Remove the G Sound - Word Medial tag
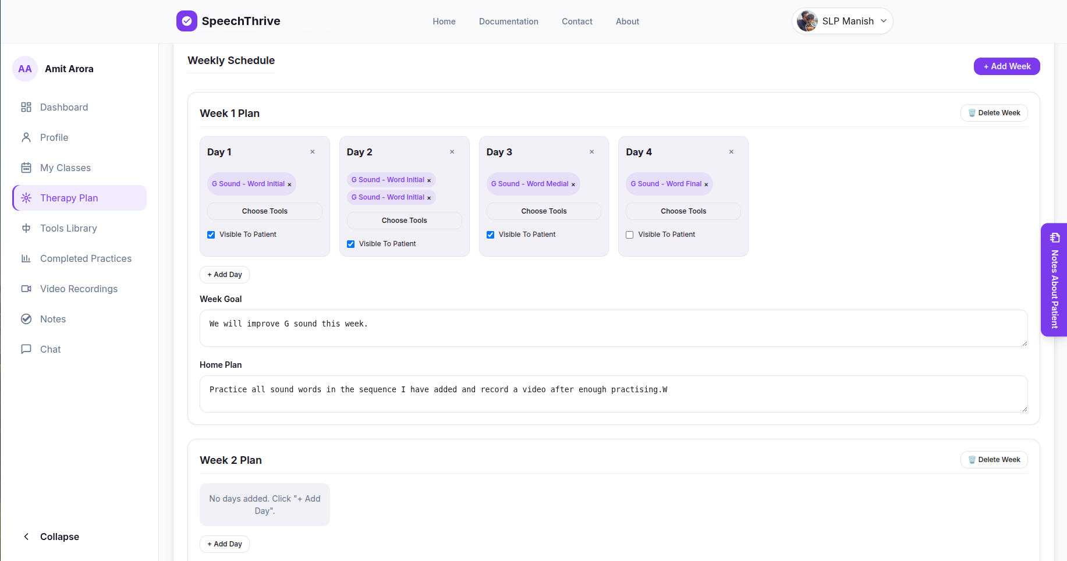This screenshot has width=1067, height=561. tap(573, 184)
